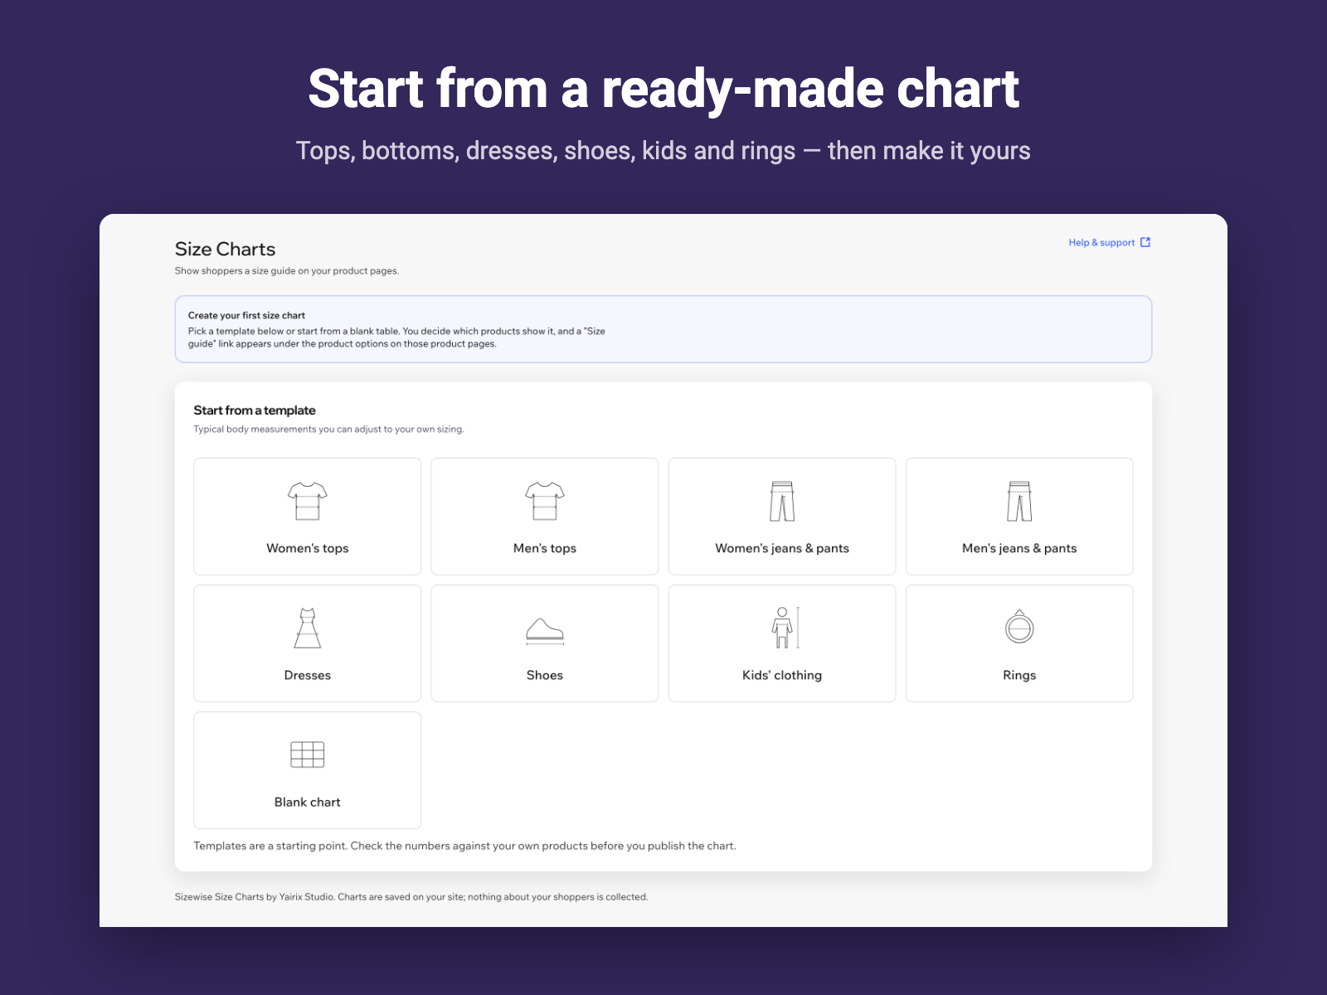Click the 'Start from a template' heading
The image size is (1327, 995).
tap(255, 410)
